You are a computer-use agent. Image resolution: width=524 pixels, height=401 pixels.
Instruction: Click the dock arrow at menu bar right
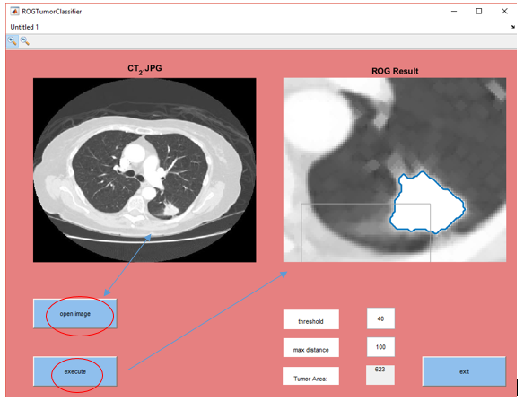512,27
